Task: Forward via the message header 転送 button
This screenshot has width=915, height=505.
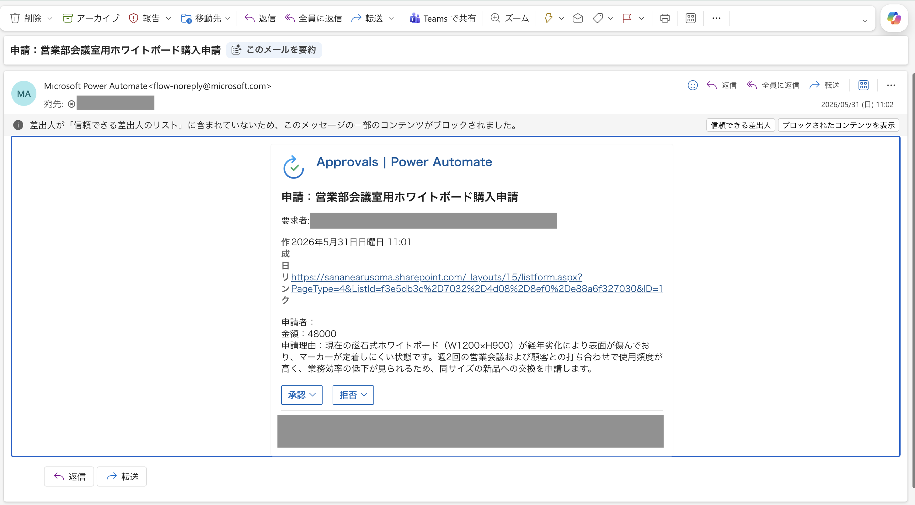Action: pos(824,85)
